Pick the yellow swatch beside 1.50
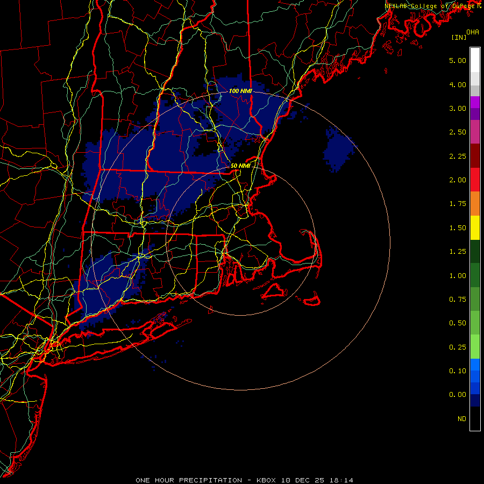This screenshot has height=484, width=484. pos(475,227)
